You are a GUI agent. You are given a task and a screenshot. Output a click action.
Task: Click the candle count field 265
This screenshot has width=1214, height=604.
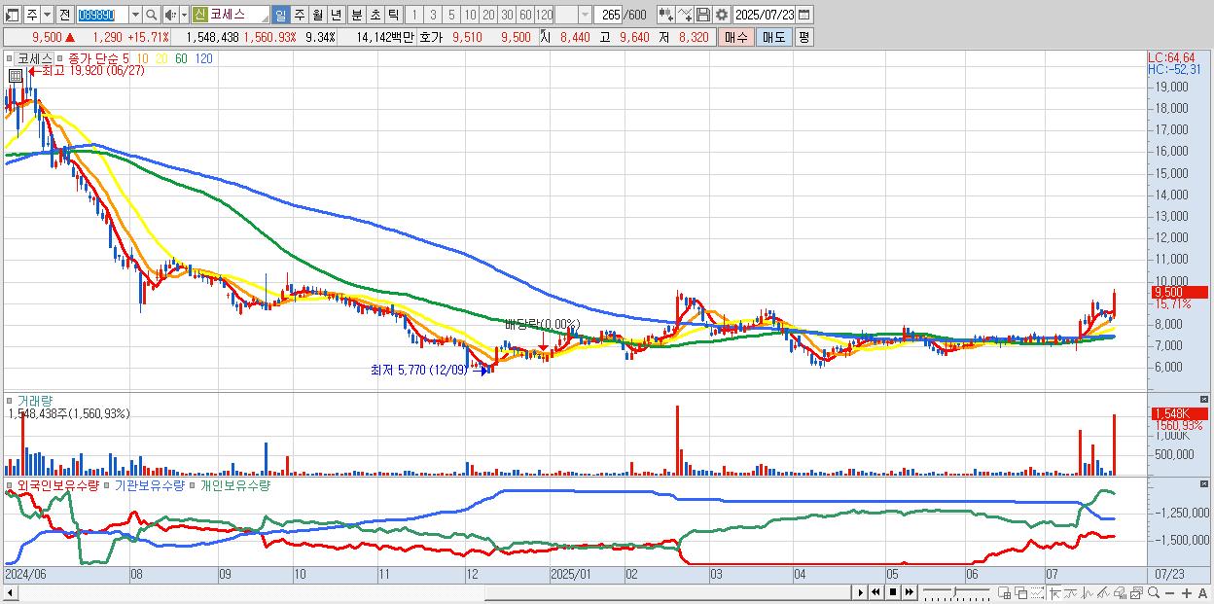click(x=608, y=15)
